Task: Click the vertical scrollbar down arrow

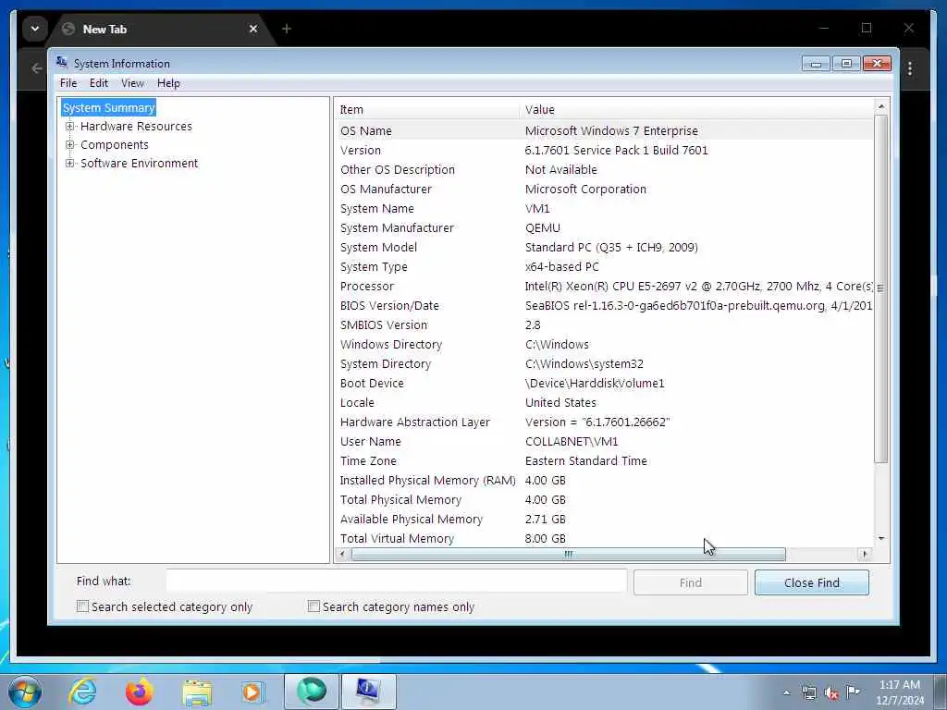Action: click(x=881, y=538)
